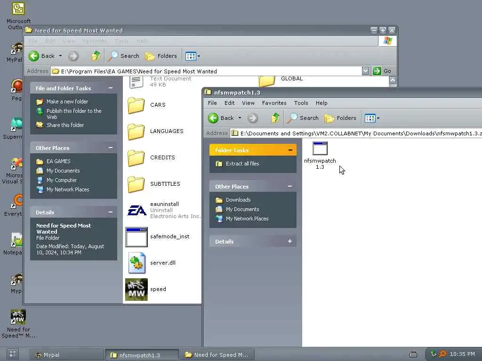Click Back in the nfsmwpatch1.3 window
The width and height of the screenshot is (482, 361).
click(221, 118)
